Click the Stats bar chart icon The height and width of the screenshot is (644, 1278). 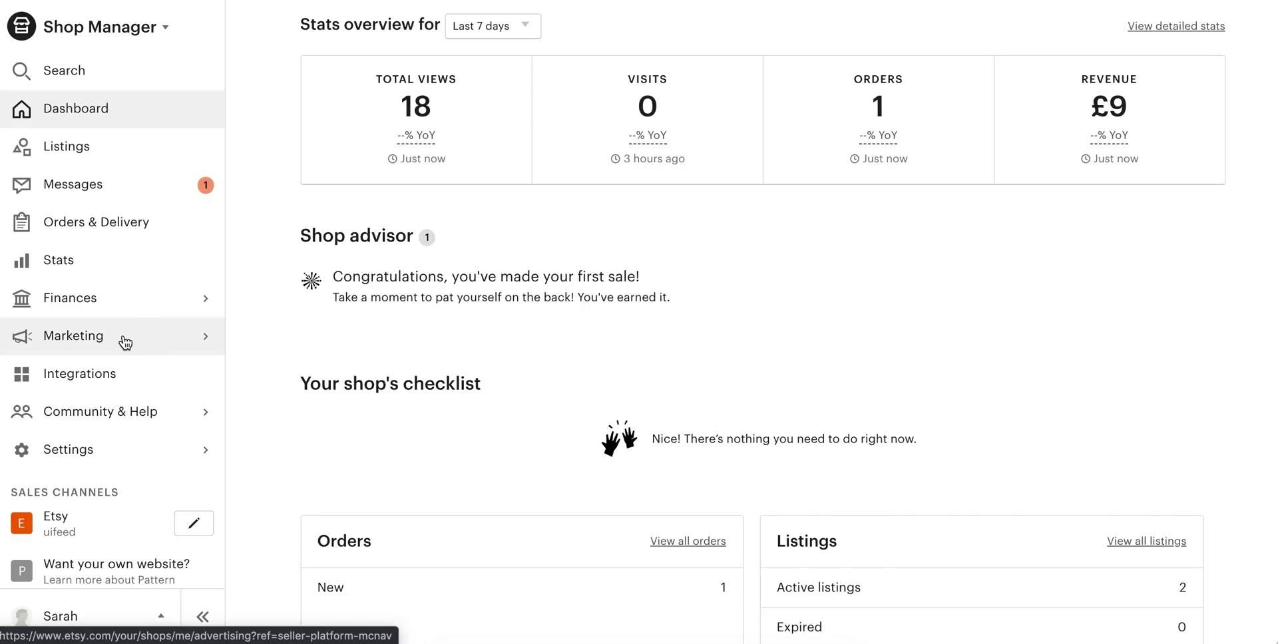point(21,260)
